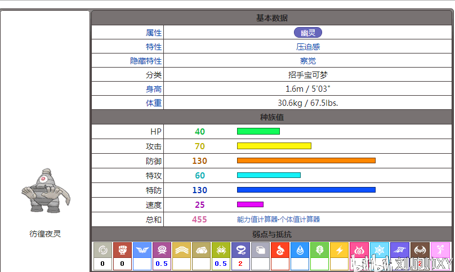
Task: Click the Rock type icon
Action: (201, 250)
